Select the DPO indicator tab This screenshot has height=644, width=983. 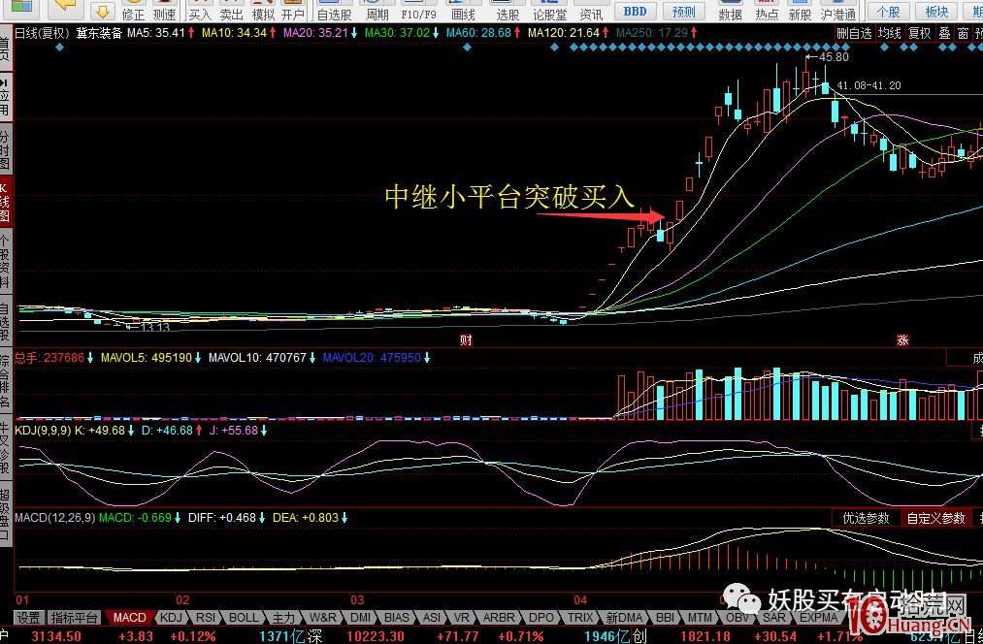click(541, 618)
